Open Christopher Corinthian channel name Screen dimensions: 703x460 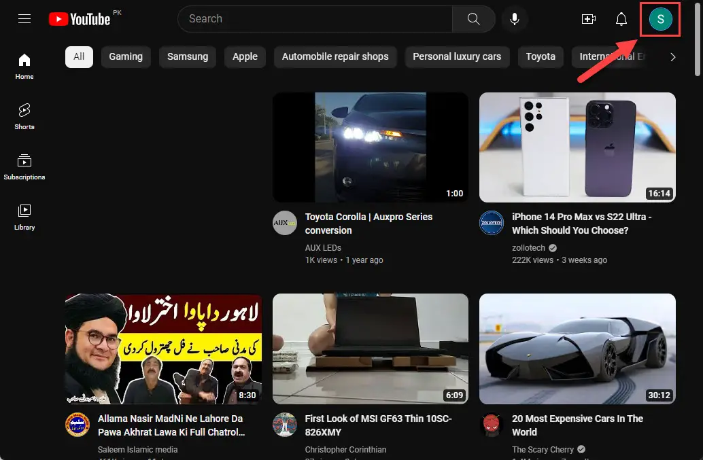click(x=345, y=449)
